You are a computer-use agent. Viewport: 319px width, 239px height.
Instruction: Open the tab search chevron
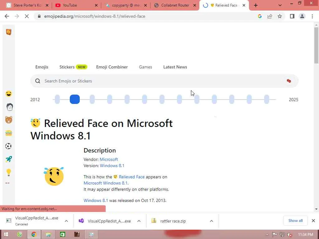[280, 5]
